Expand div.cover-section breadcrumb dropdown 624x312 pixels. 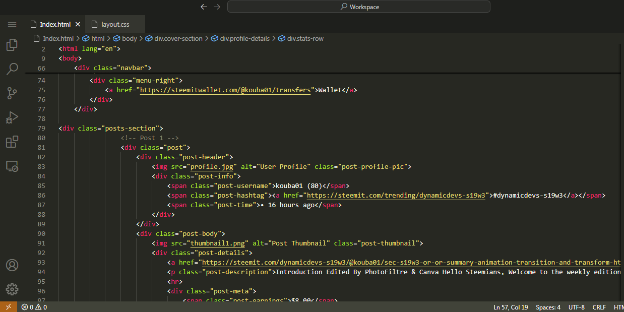(178, 38)
